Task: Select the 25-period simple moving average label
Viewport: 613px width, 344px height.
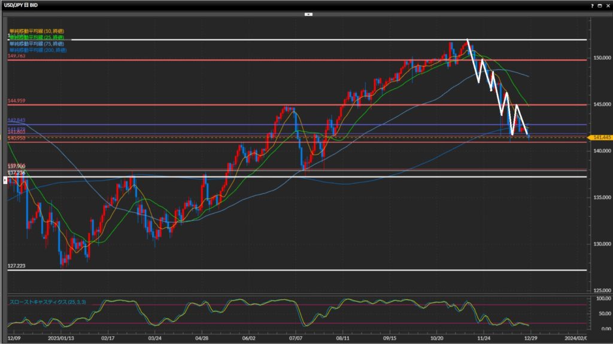Action: (x=37, y=37)
